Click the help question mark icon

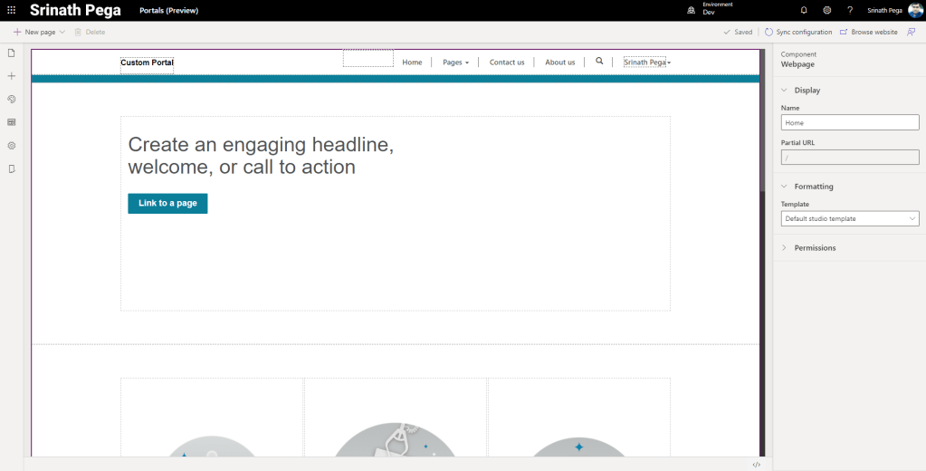click(x=850, y=10)
